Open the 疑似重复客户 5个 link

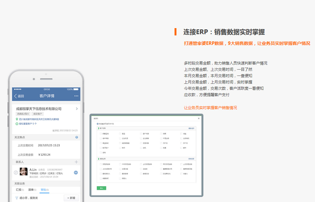[28, 124]
